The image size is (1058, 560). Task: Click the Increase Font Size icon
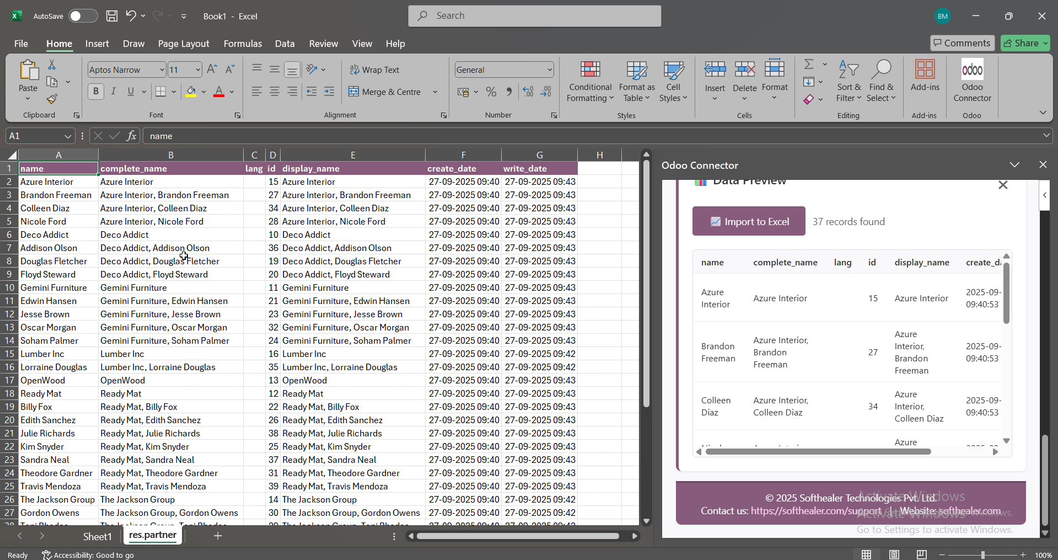pos(212,70)
